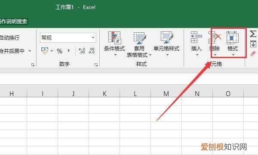The width and height of the screenshot is (258, 155).
Task: Apply accounting number format icon
Action: point(45,51)
